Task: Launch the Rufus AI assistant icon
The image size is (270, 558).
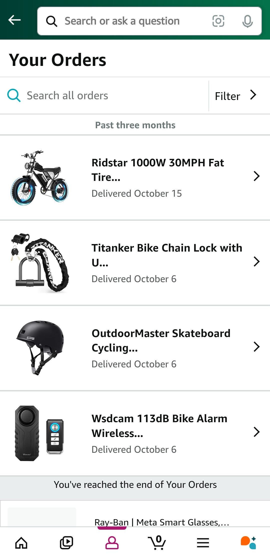Action: tap(248, 543)
